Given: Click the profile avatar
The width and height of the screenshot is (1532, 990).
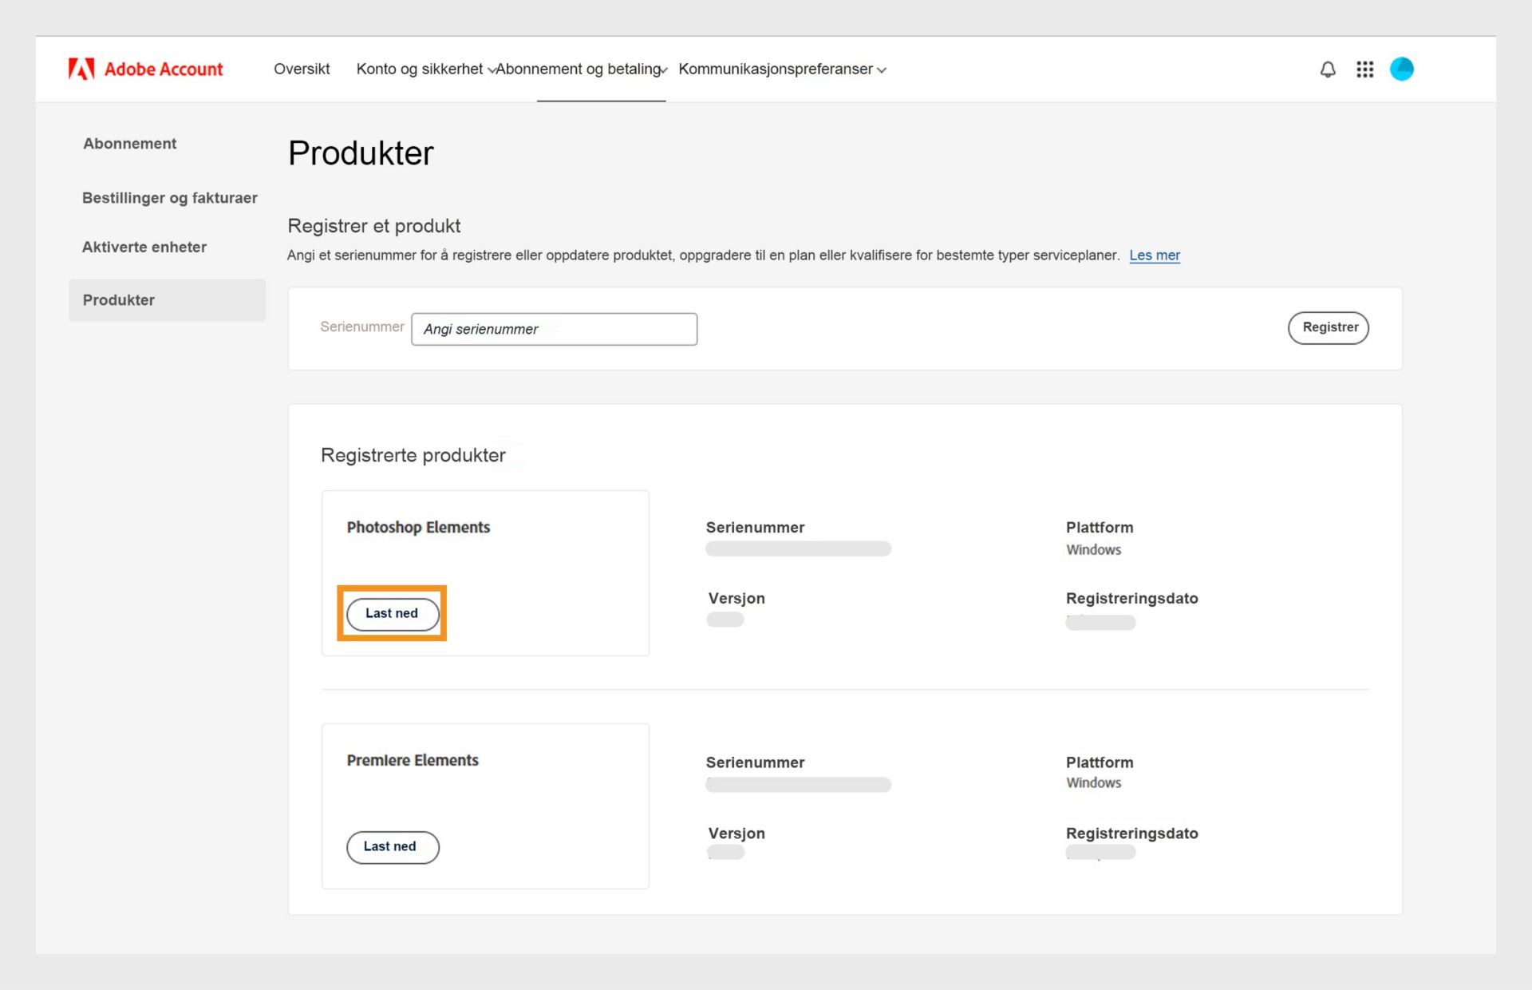Looking at the screenshot, I should pyautogui.click(x=1402, y=69).
